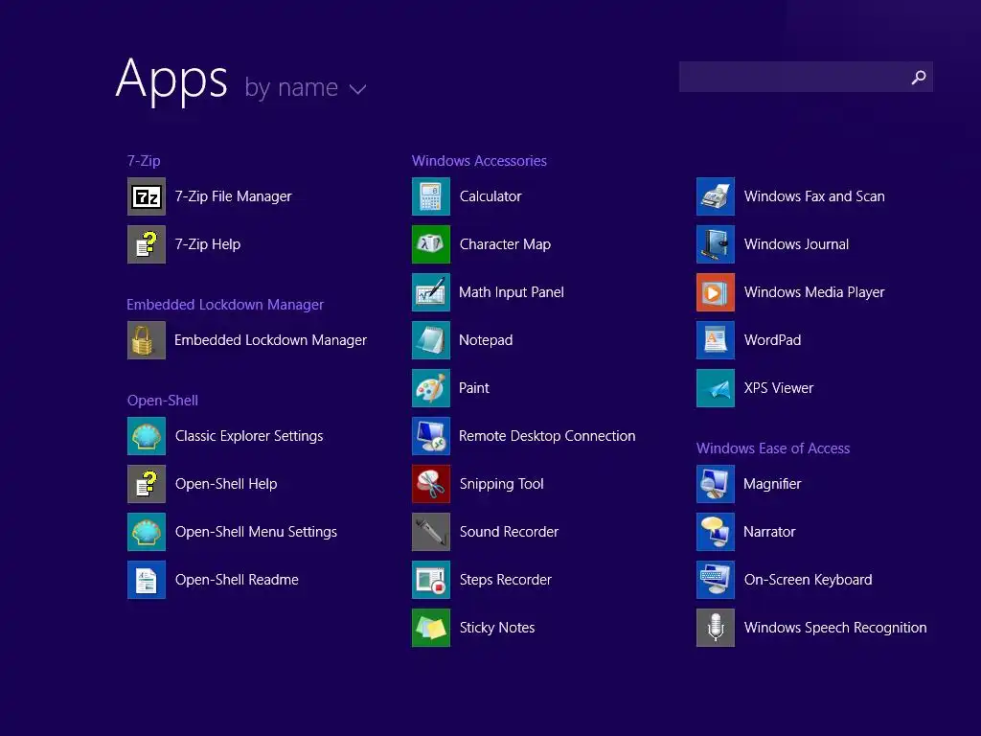Open the Sound Recorder microphone icon

(x=431, y=531)
